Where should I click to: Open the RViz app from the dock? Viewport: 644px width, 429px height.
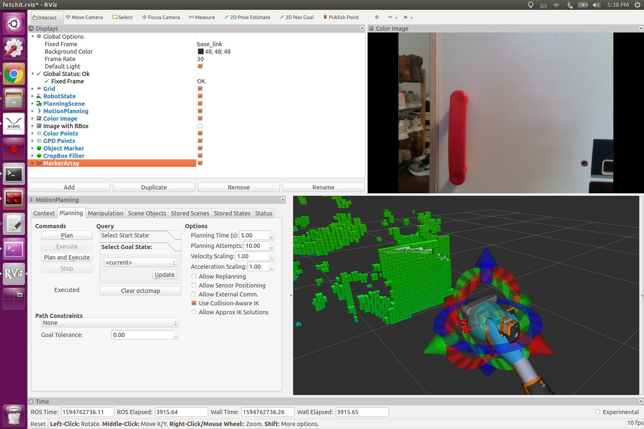(x=14, y=274)
